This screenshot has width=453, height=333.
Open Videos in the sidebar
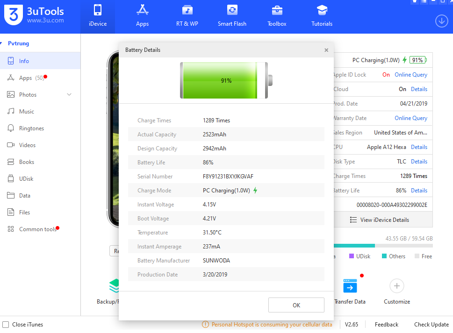(40, 145)
